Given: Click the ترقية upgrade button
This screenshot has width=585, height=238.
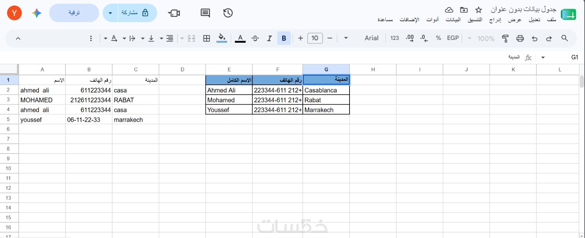Looking at the screenshot, I should coord(74,13).
